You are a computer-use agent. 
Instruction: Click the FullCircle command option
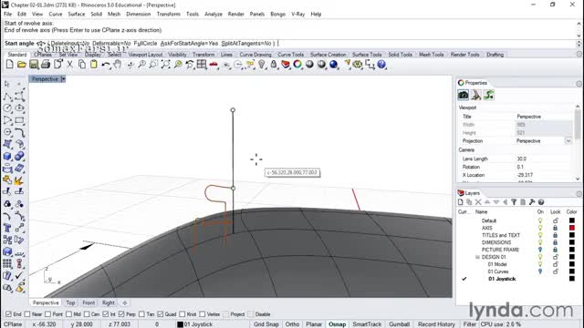145,44
